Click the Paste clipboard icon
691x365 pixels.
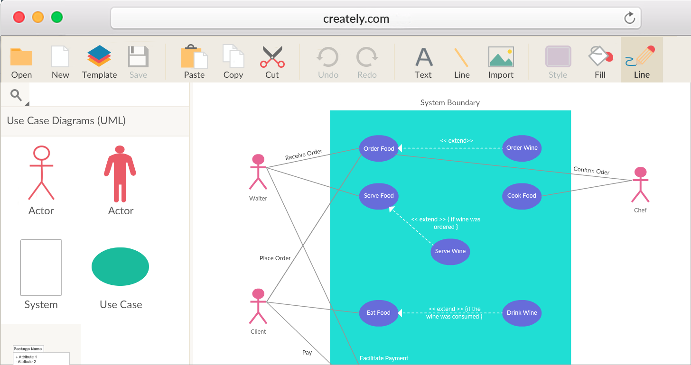click(x=194, y=57)
